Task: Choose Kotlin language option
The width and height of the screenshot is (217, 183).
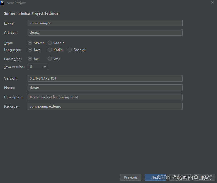Action: [x=55, y=50]
